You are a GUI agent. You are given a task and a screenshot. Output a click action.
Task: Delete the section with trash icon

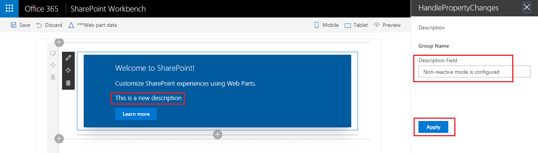pyautogui.click(x=53, y=77)
